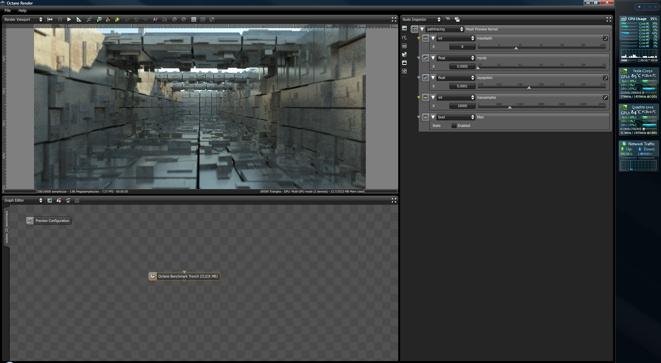The image size is (661, 363).
Task: Toggle the maxdepth log-scale slider button
Action: click(x=605, y=38)
